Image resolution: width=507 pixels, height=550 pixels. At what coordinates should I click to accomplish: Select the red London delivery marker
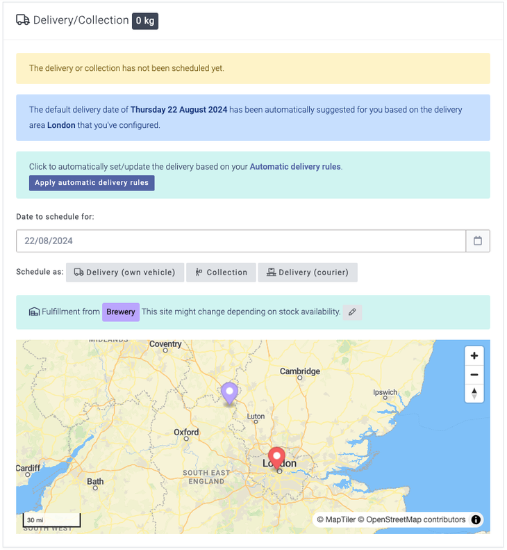(277, 458)
